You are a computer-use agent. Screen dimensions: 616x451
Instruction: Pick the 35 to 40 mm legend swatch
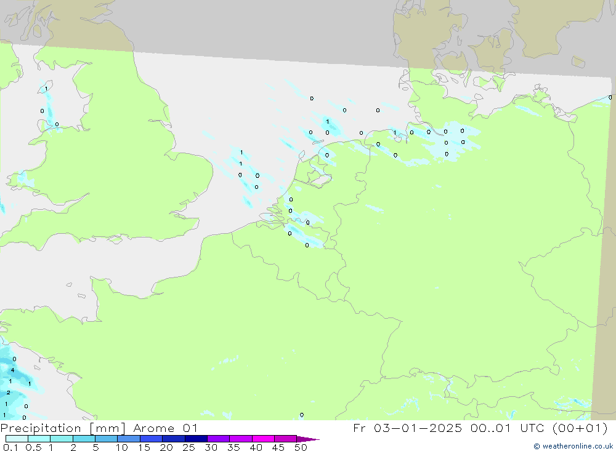[x=240, y=439]
